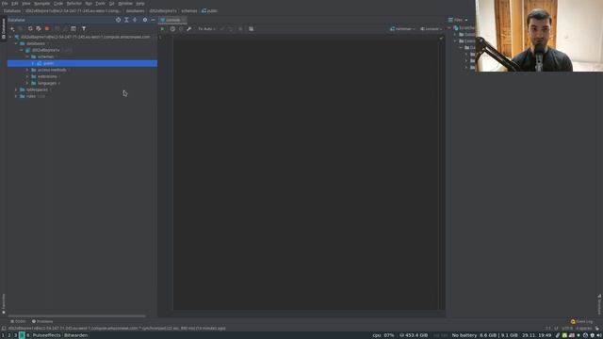
Task: Open the Tools menu
Action: [x=100, y=4]
